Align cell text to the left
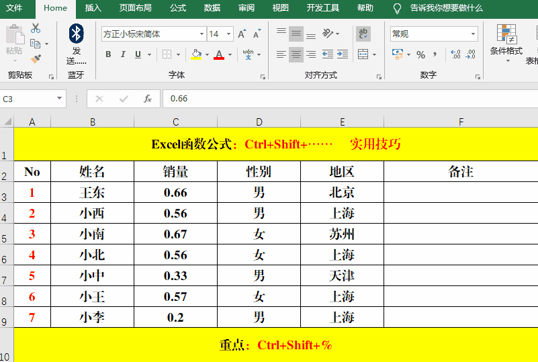Image resolution: width=538 pixels, height=362 pixels. coord(281,54)
